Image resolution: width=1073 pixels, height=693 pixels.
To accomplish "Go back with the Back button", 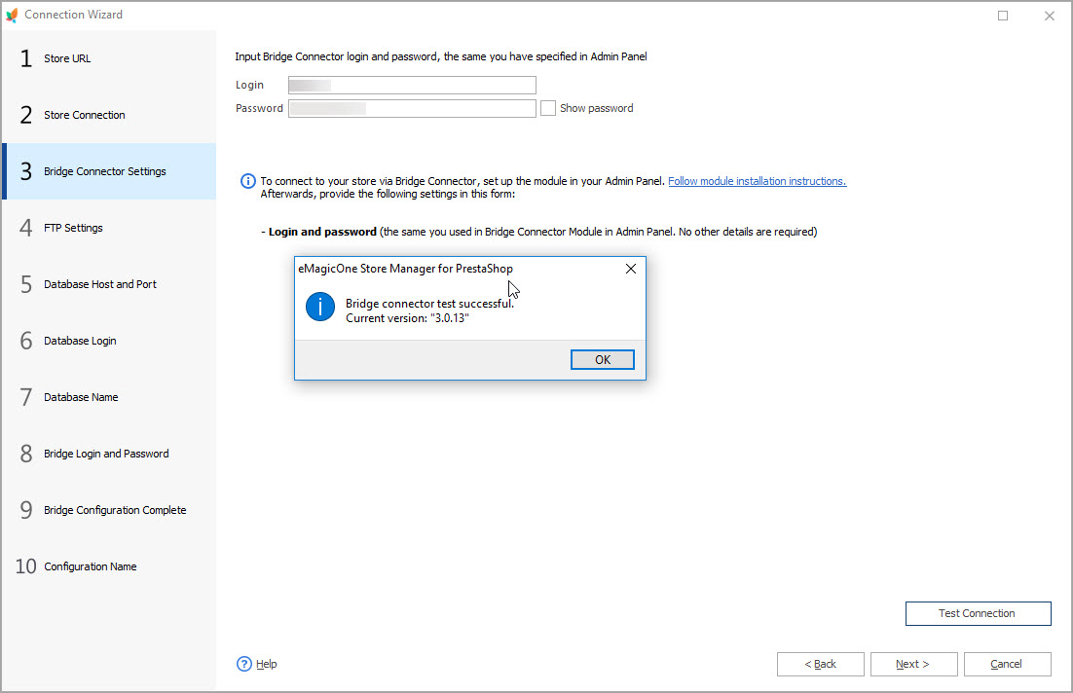I will (821, 664).
